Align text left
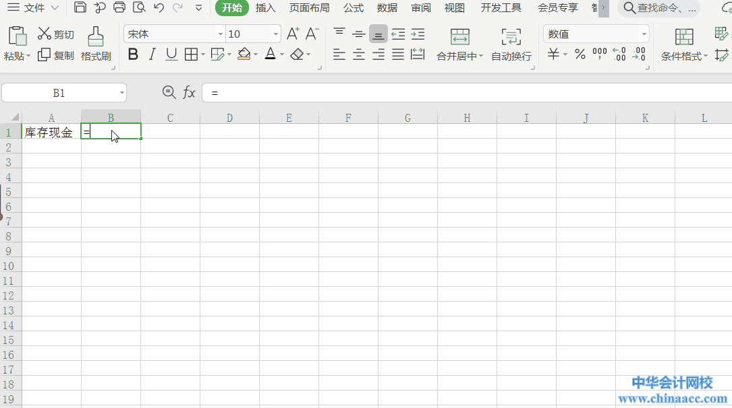This screenshot has width=732, height=408. 339,55
